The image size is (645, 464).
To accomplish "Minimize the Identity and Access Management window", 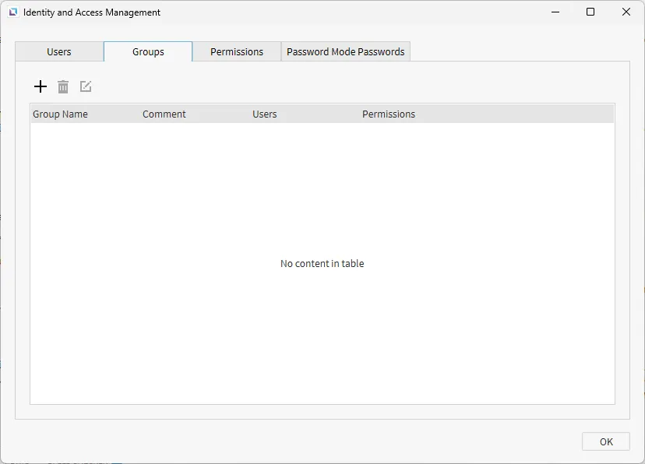I will click(x=555, y=12).
